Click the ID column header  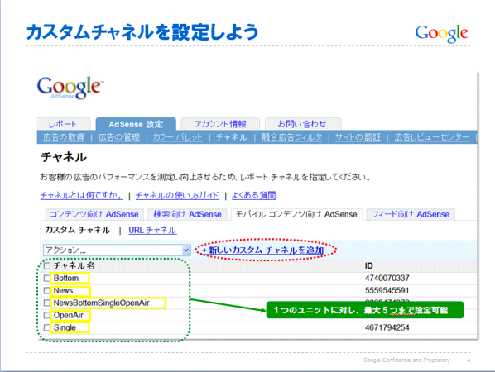(368, 265)
